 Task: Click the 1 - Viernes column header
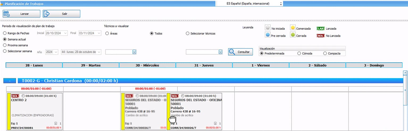(261, 65)
